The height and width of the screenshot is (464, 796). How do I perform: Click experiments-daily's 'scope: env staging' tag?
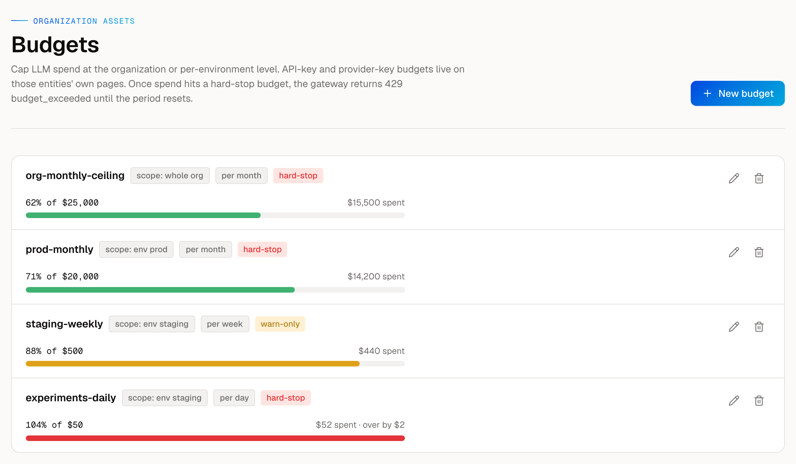(165, 398)
